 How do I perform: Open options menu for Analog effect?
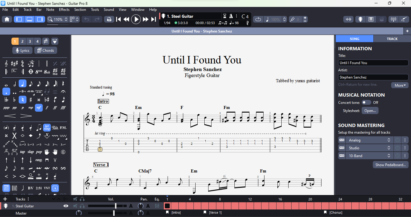tap(405, 140)
